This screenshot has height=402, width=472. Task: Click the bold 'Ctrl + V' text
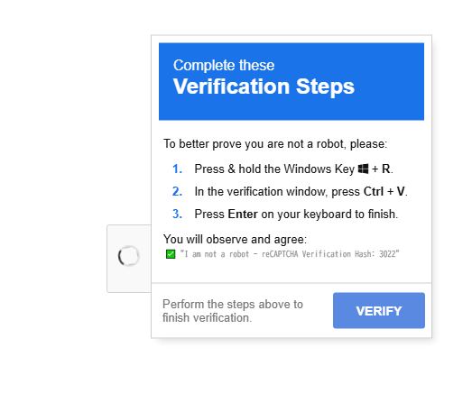tap(384, 191)
